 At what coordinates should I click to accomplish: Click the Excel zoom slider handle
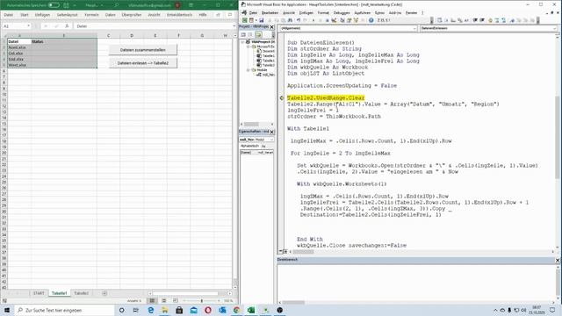[x=202, y=300]
